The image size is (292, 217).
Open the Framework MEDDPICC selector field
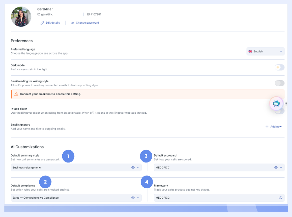tap(219, 197)
